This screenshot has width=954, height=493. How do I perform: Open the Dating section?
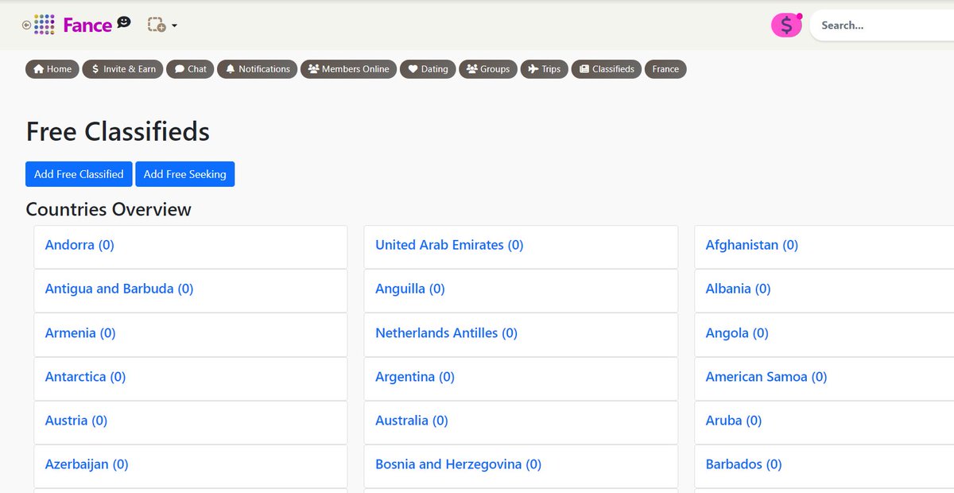tap(428, 69)
